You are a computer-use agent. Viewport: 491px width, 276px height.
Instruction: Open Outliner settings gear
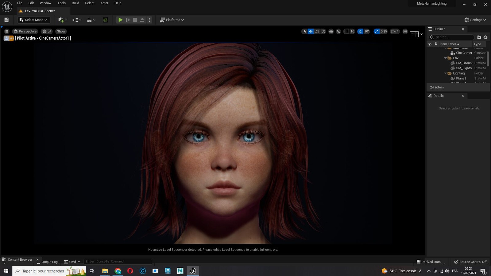pyautogui.click(x=485, y=37)
